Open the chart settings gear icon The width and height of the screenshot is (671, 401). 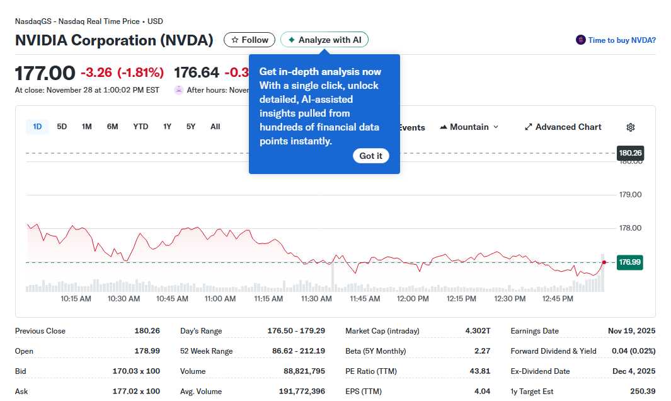click(630, 127)
